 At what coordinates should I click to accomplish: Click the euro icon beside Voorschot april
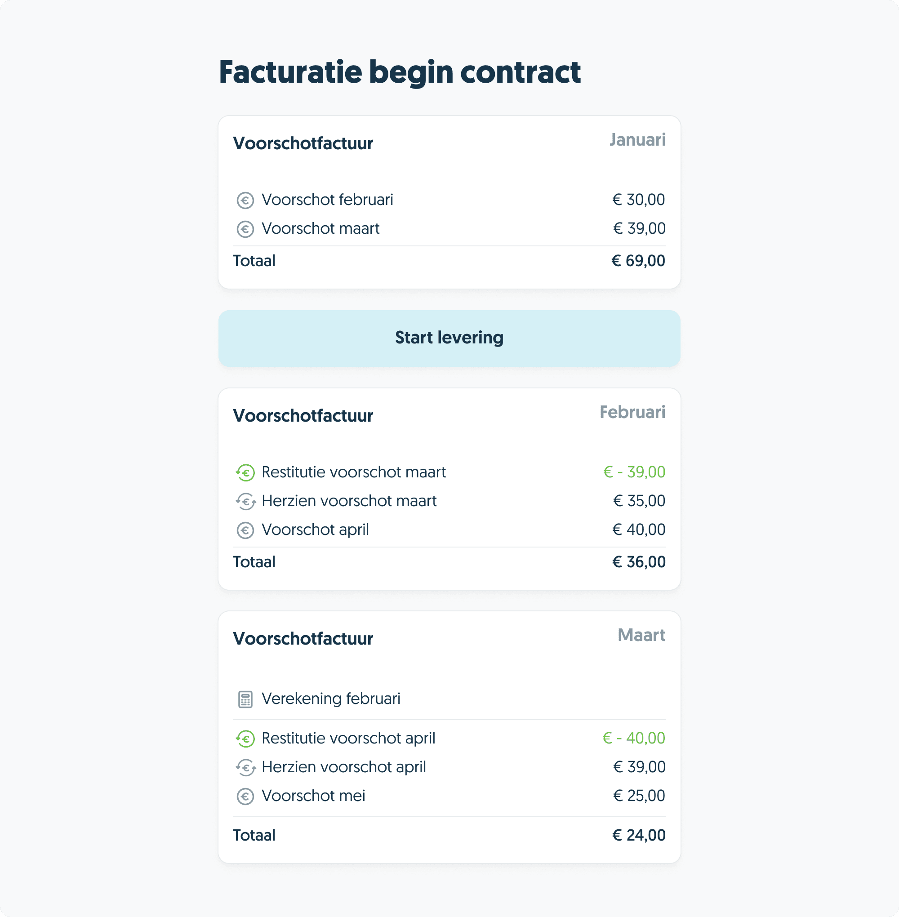[245, 530]
